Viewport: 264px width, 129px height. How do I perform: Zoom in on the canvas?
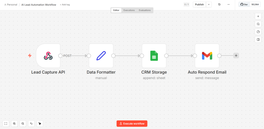point(14,124)
